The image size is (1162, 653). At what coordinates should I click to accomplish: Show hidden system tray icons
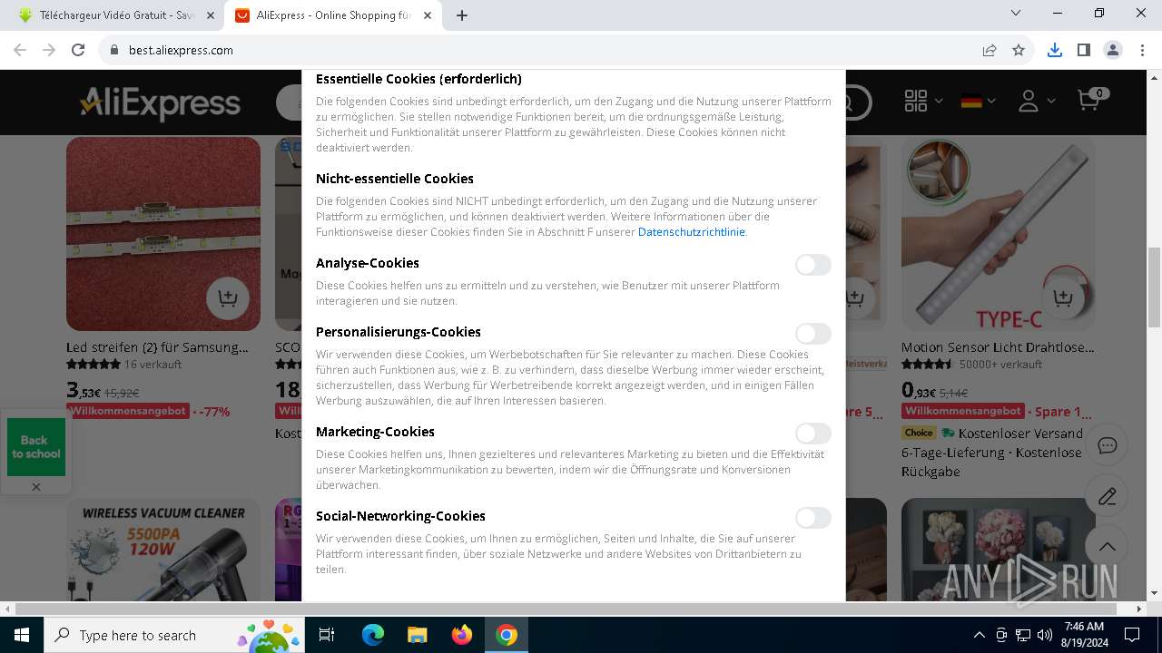(x=979, y=635)
